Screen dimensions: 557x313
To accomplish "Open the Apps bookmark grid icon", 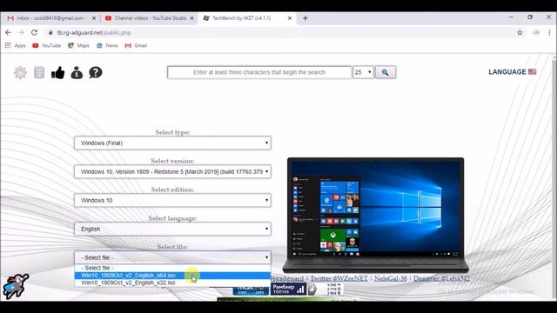I will tap(8, 45).
